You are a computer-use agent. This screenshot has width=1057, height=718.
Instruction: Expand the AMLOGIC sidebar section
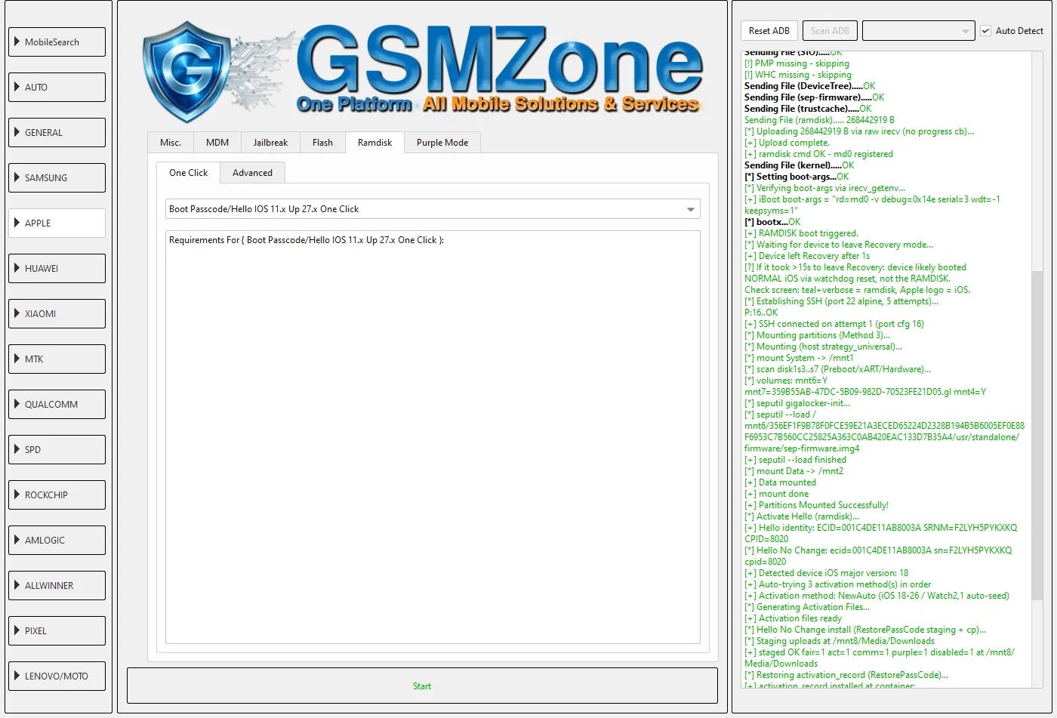[57, 541]
